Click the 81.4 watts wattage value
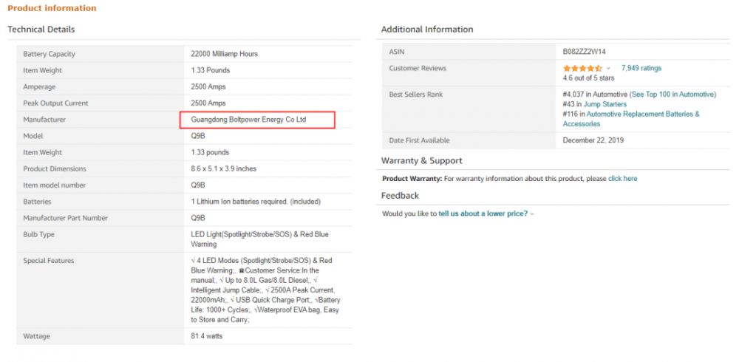 click(x=206, y=336)
